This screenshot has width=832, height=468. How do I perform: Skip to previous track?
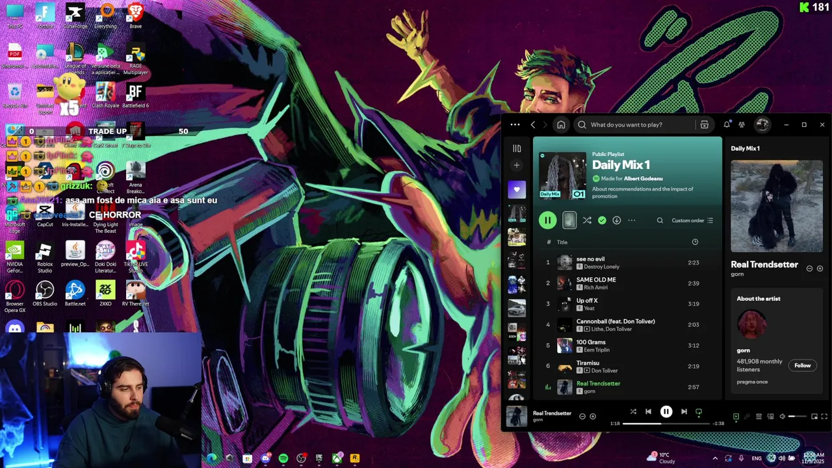pyautogui.click(x=648, y=411)
